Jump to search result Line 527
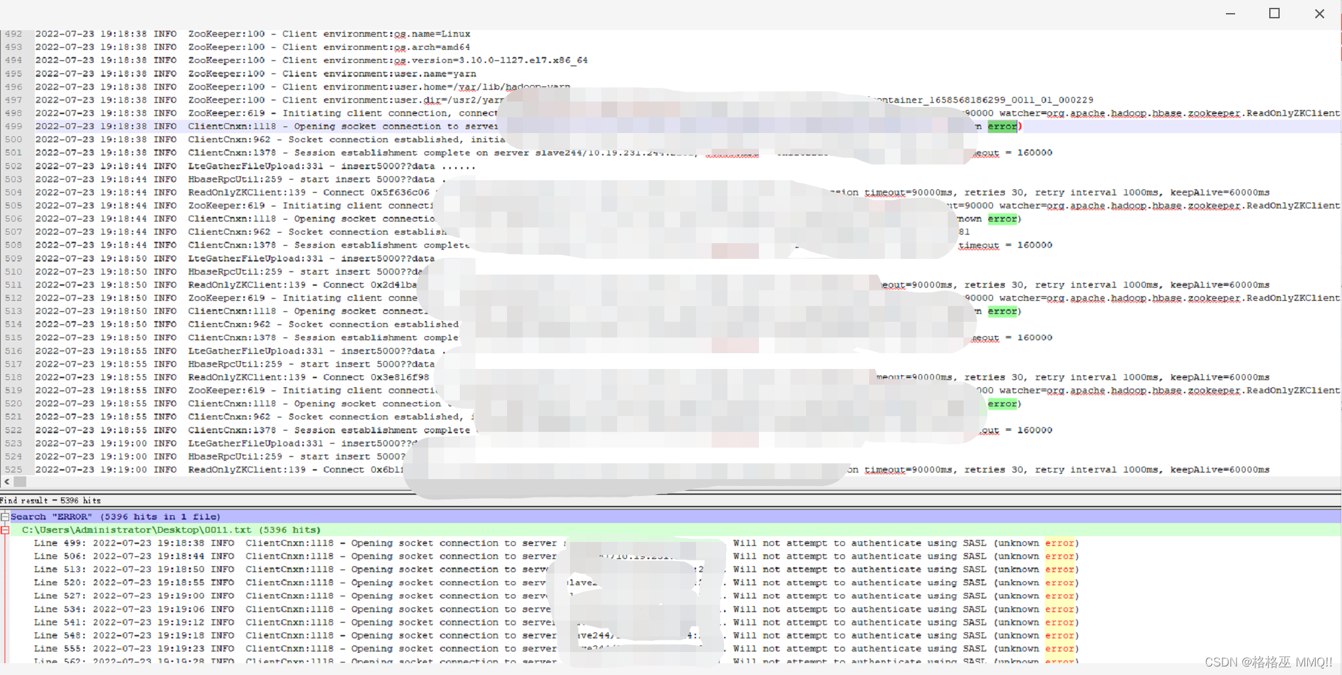The height and width of the screenshot is (675, 1342). click(x=556, y=596)
